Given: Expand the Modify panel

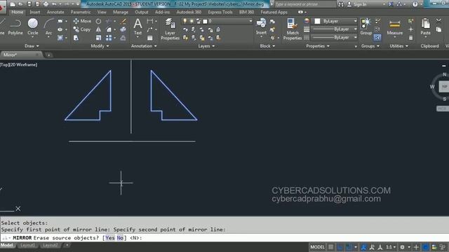Looking at the screenshot, I should (100, 46).
